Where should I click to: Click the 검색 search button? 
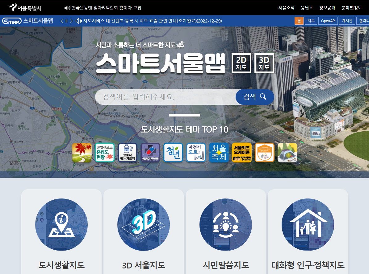[255, 97]
